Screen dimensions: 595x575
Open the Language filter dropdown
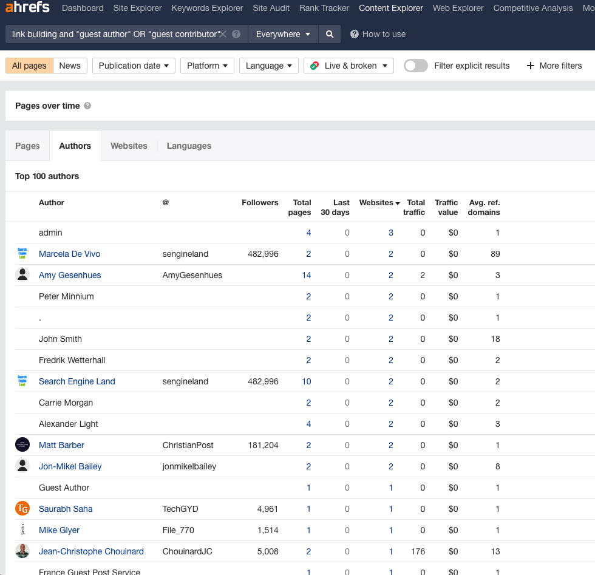(x=268, y=66)
